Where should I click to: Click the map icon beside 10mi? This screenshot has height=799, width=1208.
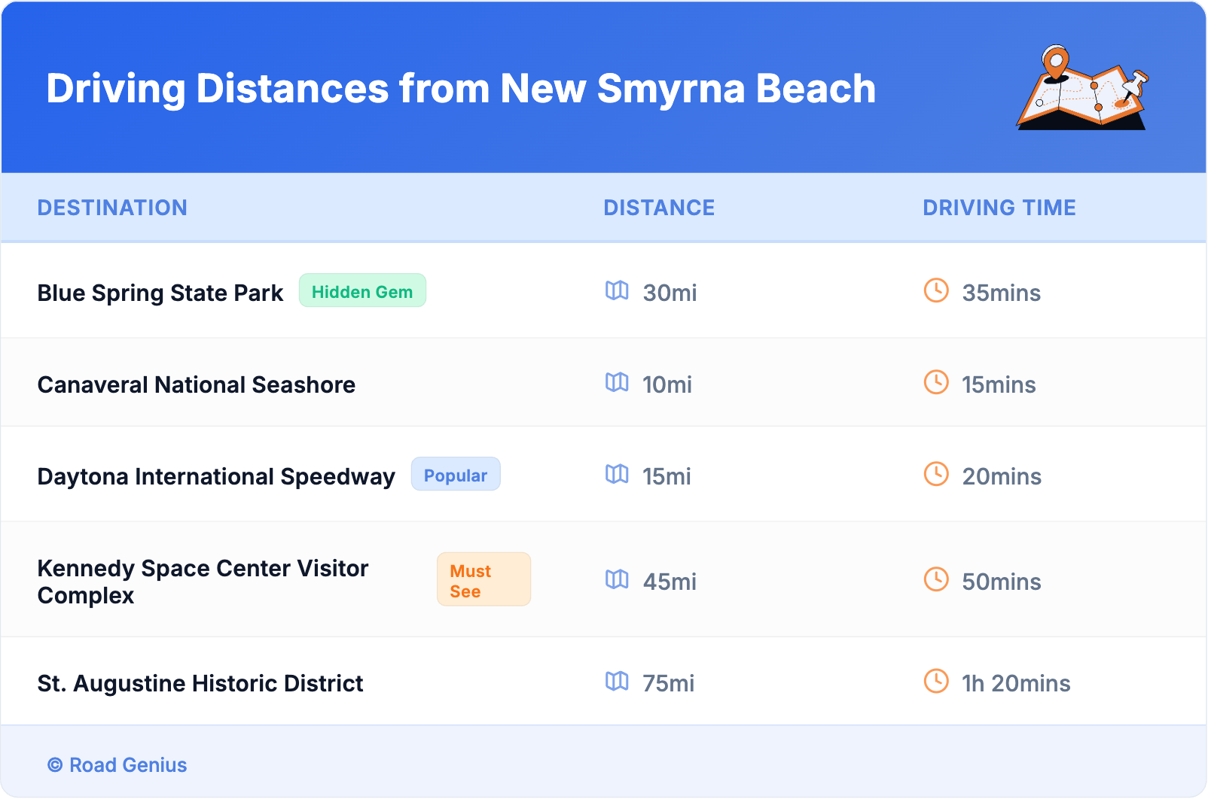pyautogui.click(x=617, y=382)
